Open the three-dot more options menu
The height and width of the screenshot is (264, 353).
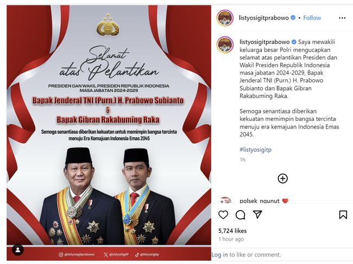coord(342,18)
